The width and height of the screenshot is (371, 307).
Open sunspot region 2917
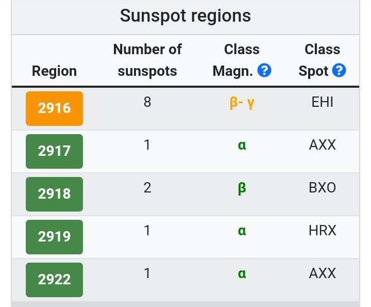(54, 151)
